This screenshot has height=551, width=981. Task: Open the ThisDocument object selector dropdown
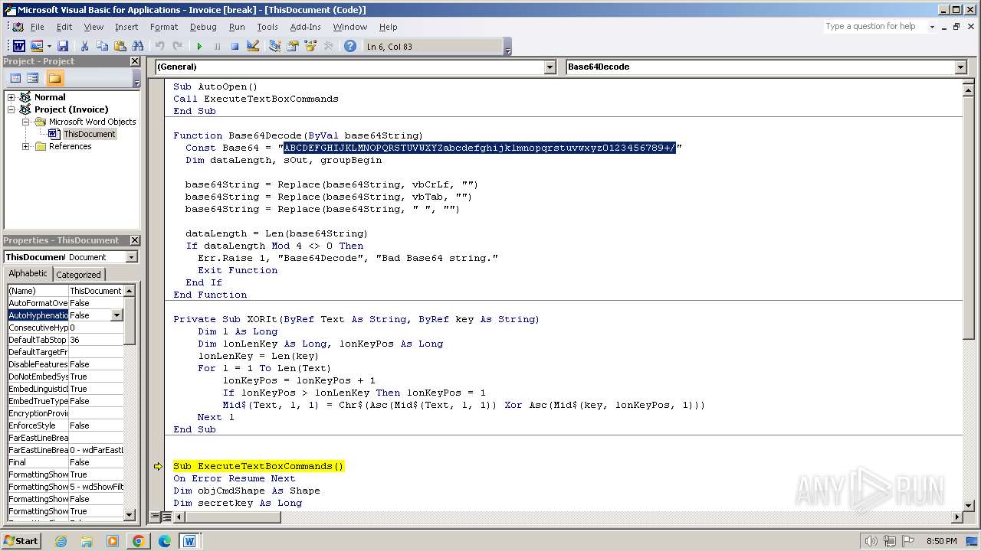(131, 257)
